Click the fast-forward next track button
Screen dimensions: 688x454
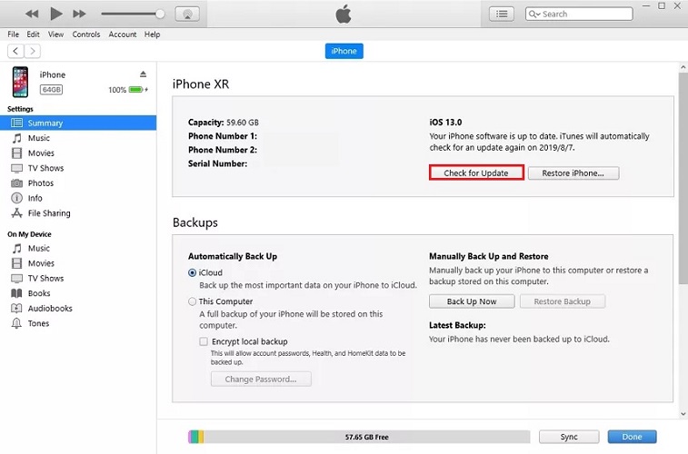pyautogui.click(x=79, y=14)
